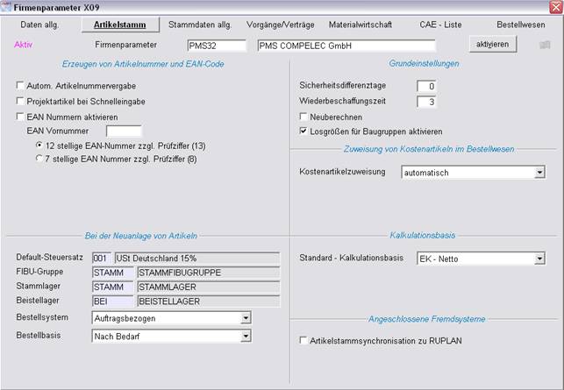Check the Neuberechnen option
The height and width of the screenshot is (390, 564).
tap(303, 116)
